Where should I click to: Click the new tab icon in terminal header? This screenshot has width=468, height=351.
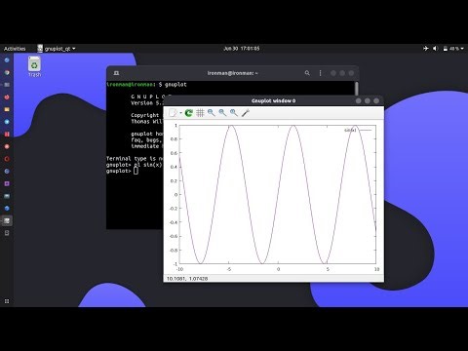point(116,73)
